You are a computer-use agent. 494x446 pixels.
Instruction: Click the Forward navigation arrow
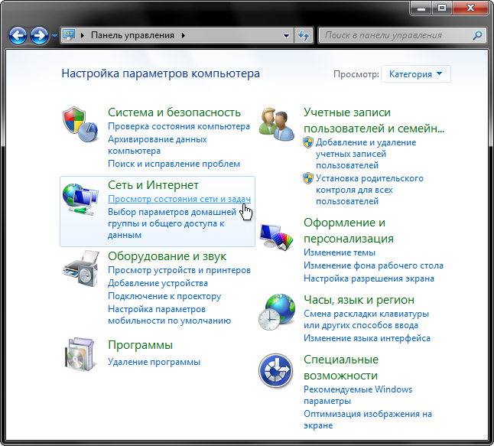tap(39, 35)
